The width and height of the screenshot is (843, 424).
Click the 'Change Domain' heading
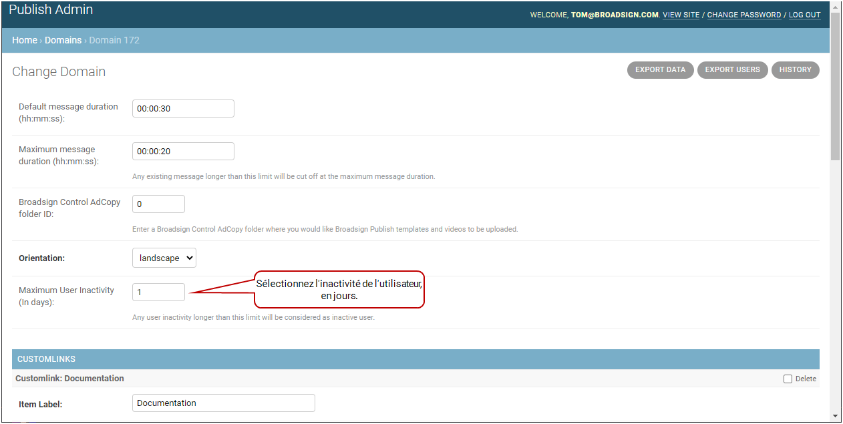point(59,71)
